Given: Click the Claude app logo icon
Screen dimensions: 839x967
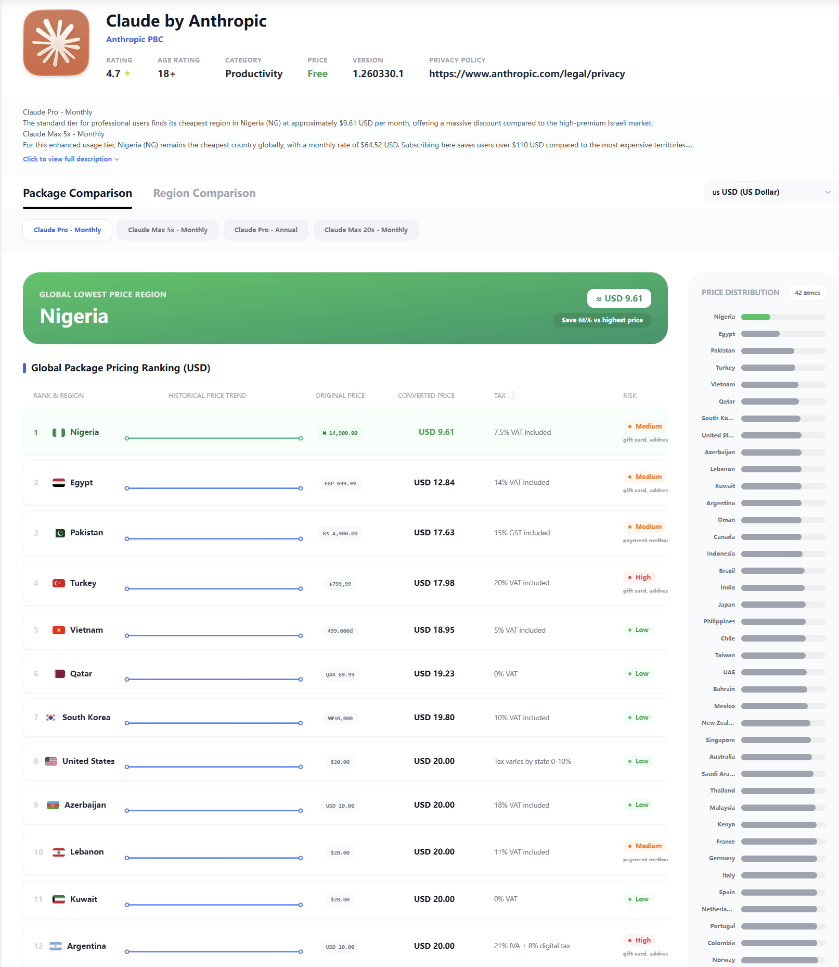Looking at the screenshot, I should [x=56, y=43].
